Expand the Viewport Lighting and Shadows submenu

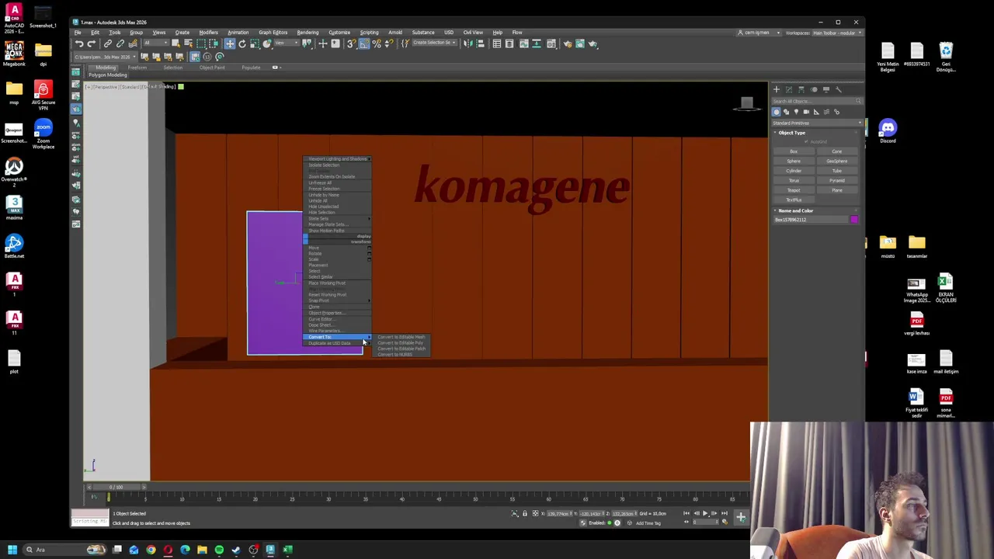click(337, 159)
